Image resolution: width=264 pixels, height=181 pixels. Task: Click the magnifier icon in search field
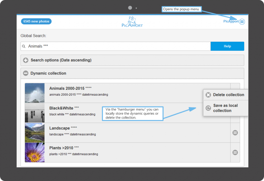tap(24, 47)
